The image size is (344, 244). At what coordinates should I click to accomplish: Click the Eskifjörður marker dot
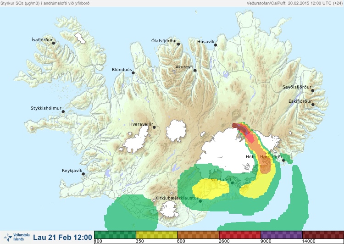coord(313,105)
